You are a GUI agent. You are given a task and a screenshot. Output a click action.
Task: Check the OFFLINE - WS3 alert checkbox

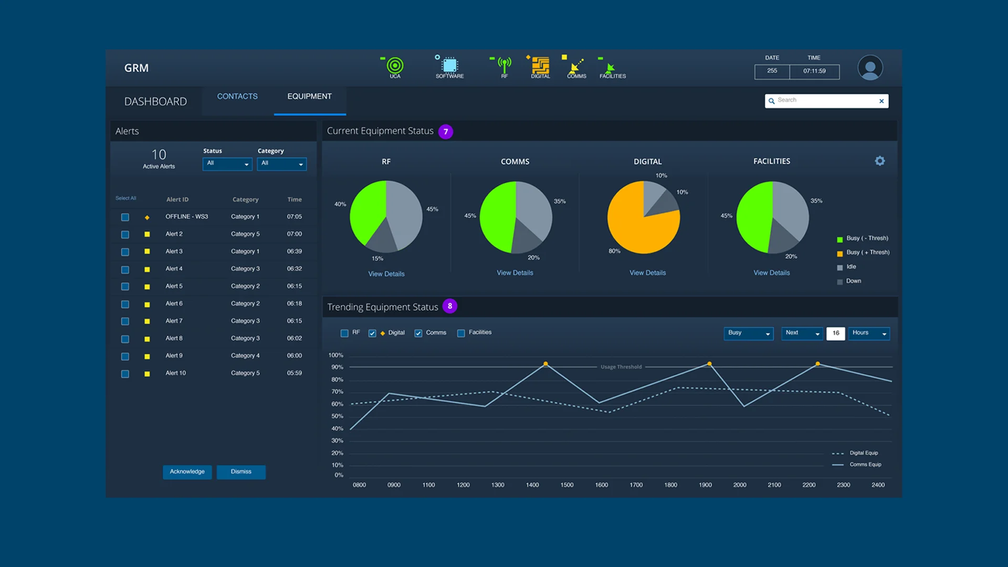[x=125, y=217]
